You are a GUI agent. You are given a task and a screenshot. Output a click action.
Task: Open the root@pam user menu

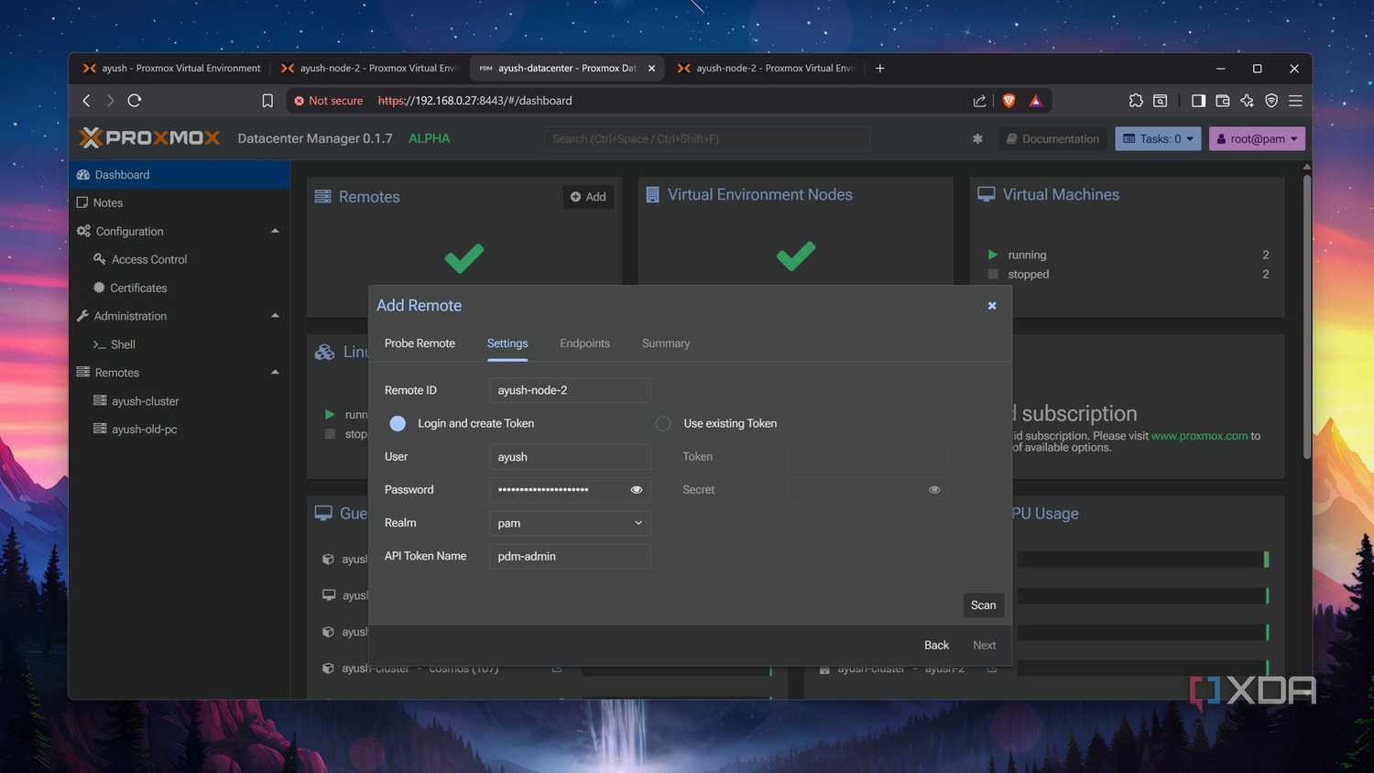pos(1257,138)
